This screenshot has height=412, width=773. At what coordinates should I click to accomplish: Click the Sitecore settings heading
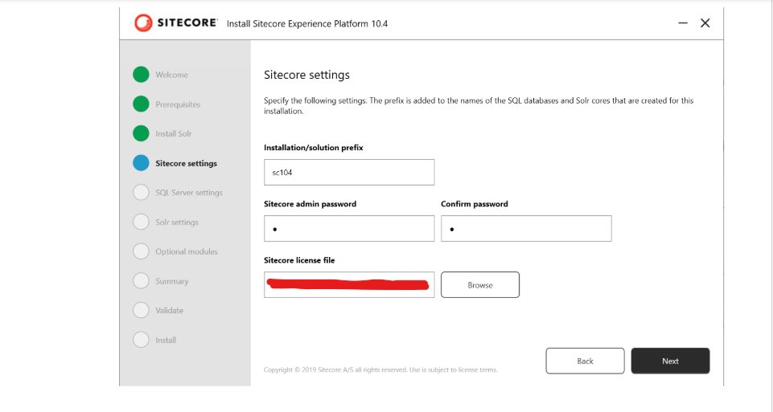(306, 75)
